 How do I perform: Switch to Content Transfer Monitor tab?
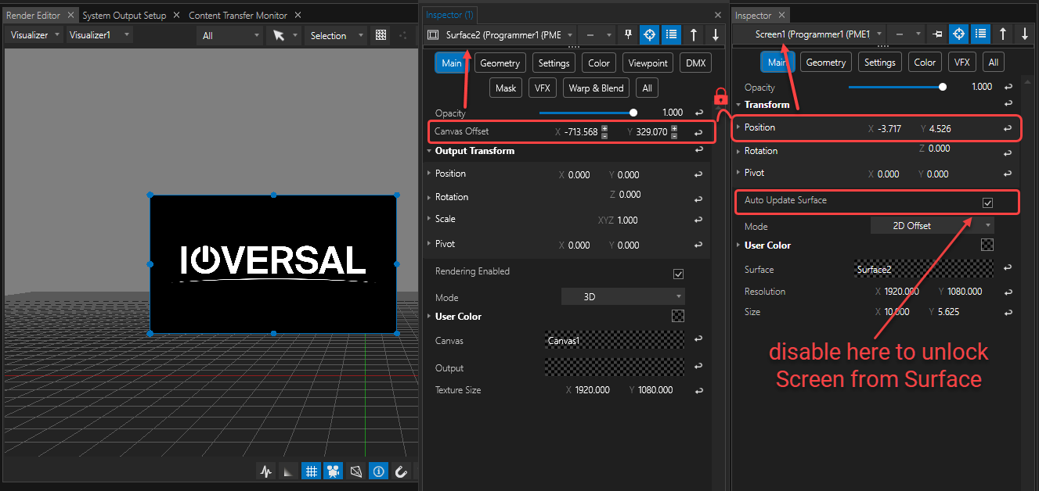point(238,15)
